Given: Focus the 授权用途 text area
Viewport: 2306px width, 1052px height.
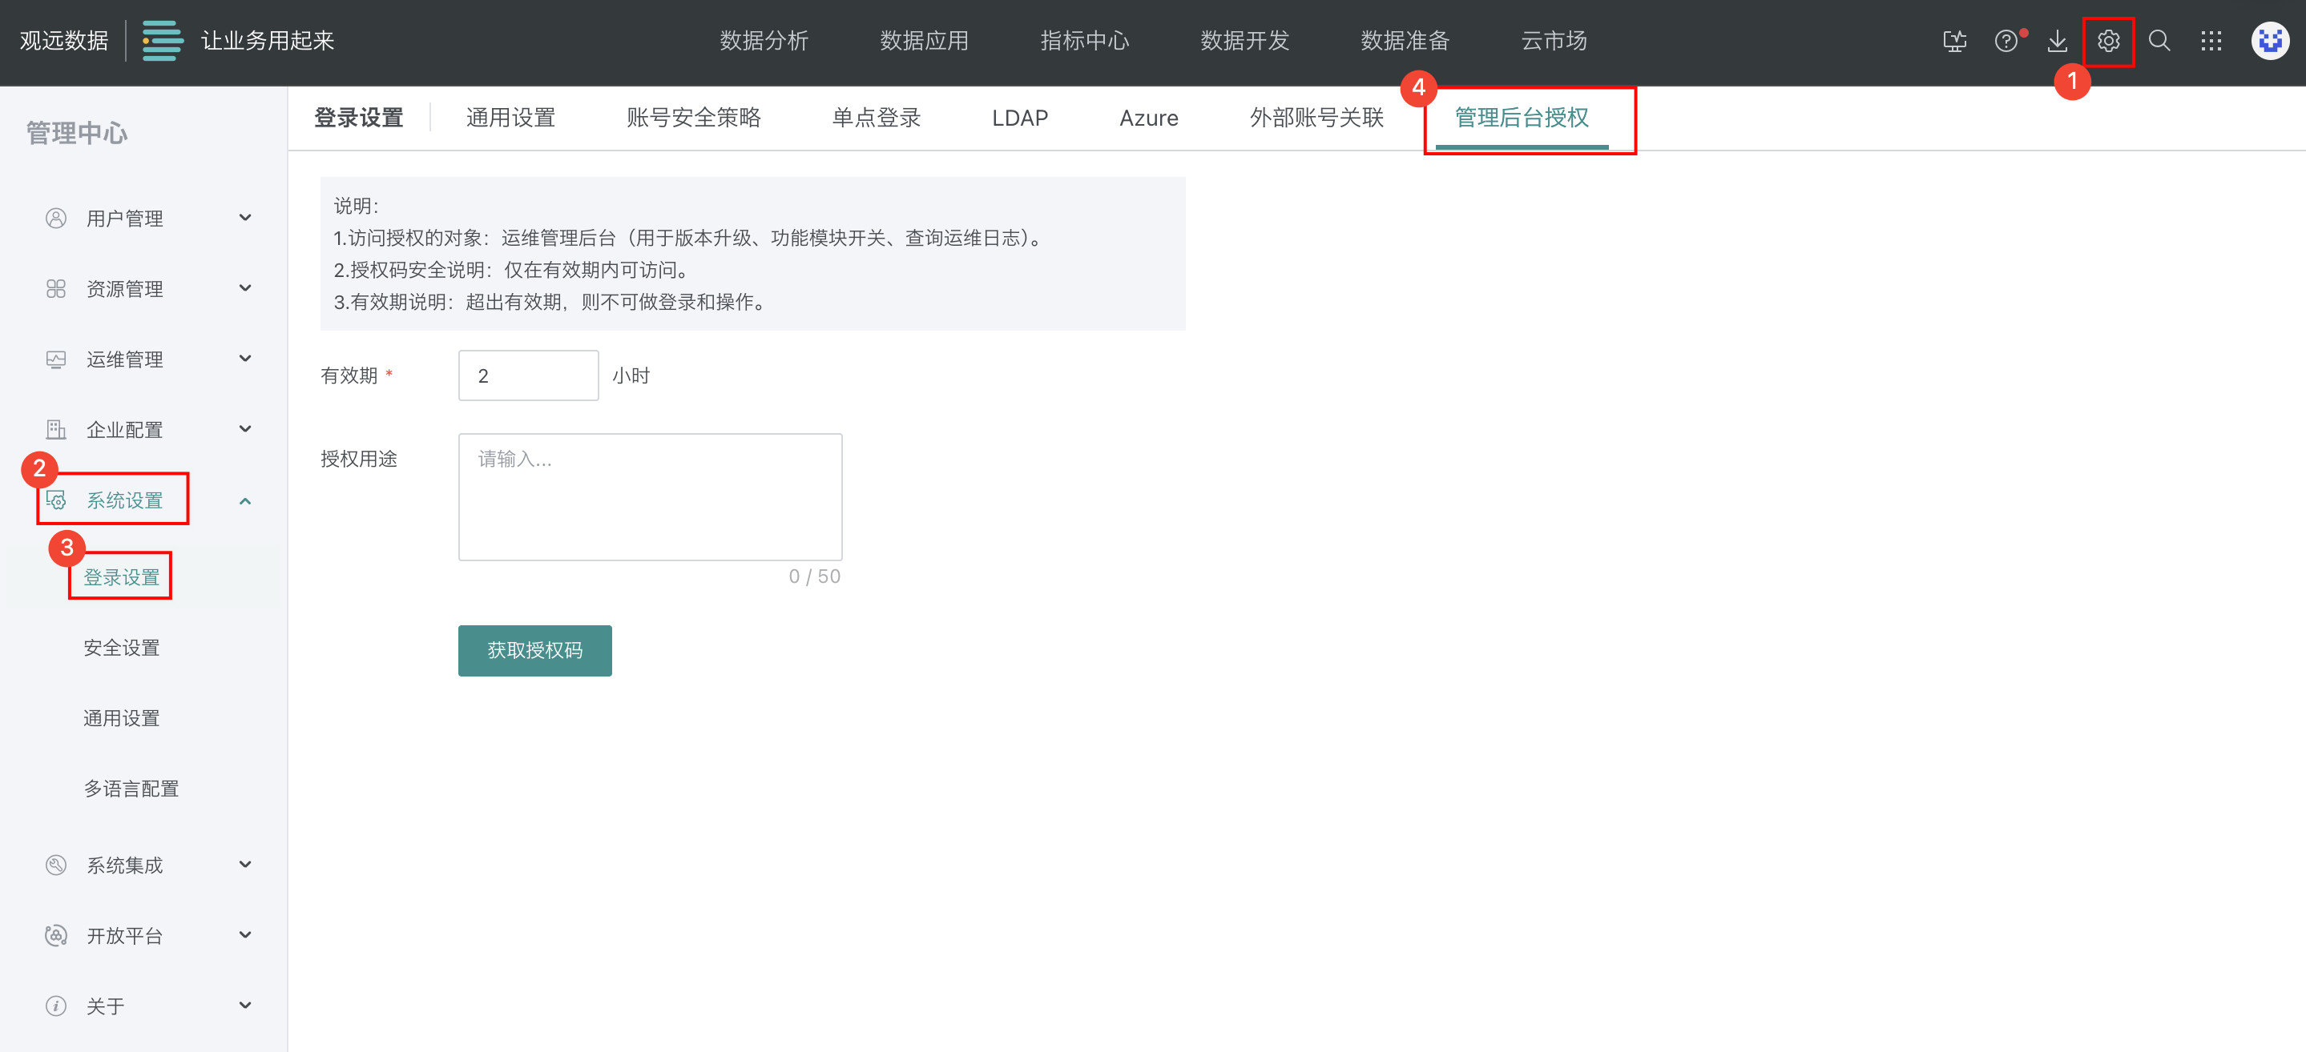Looking at the screenshot, I should coord(650,497).
